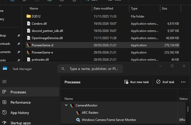
Task: Open the Task Manager hamburger navigation menu
Action: (x=4, y=82)
